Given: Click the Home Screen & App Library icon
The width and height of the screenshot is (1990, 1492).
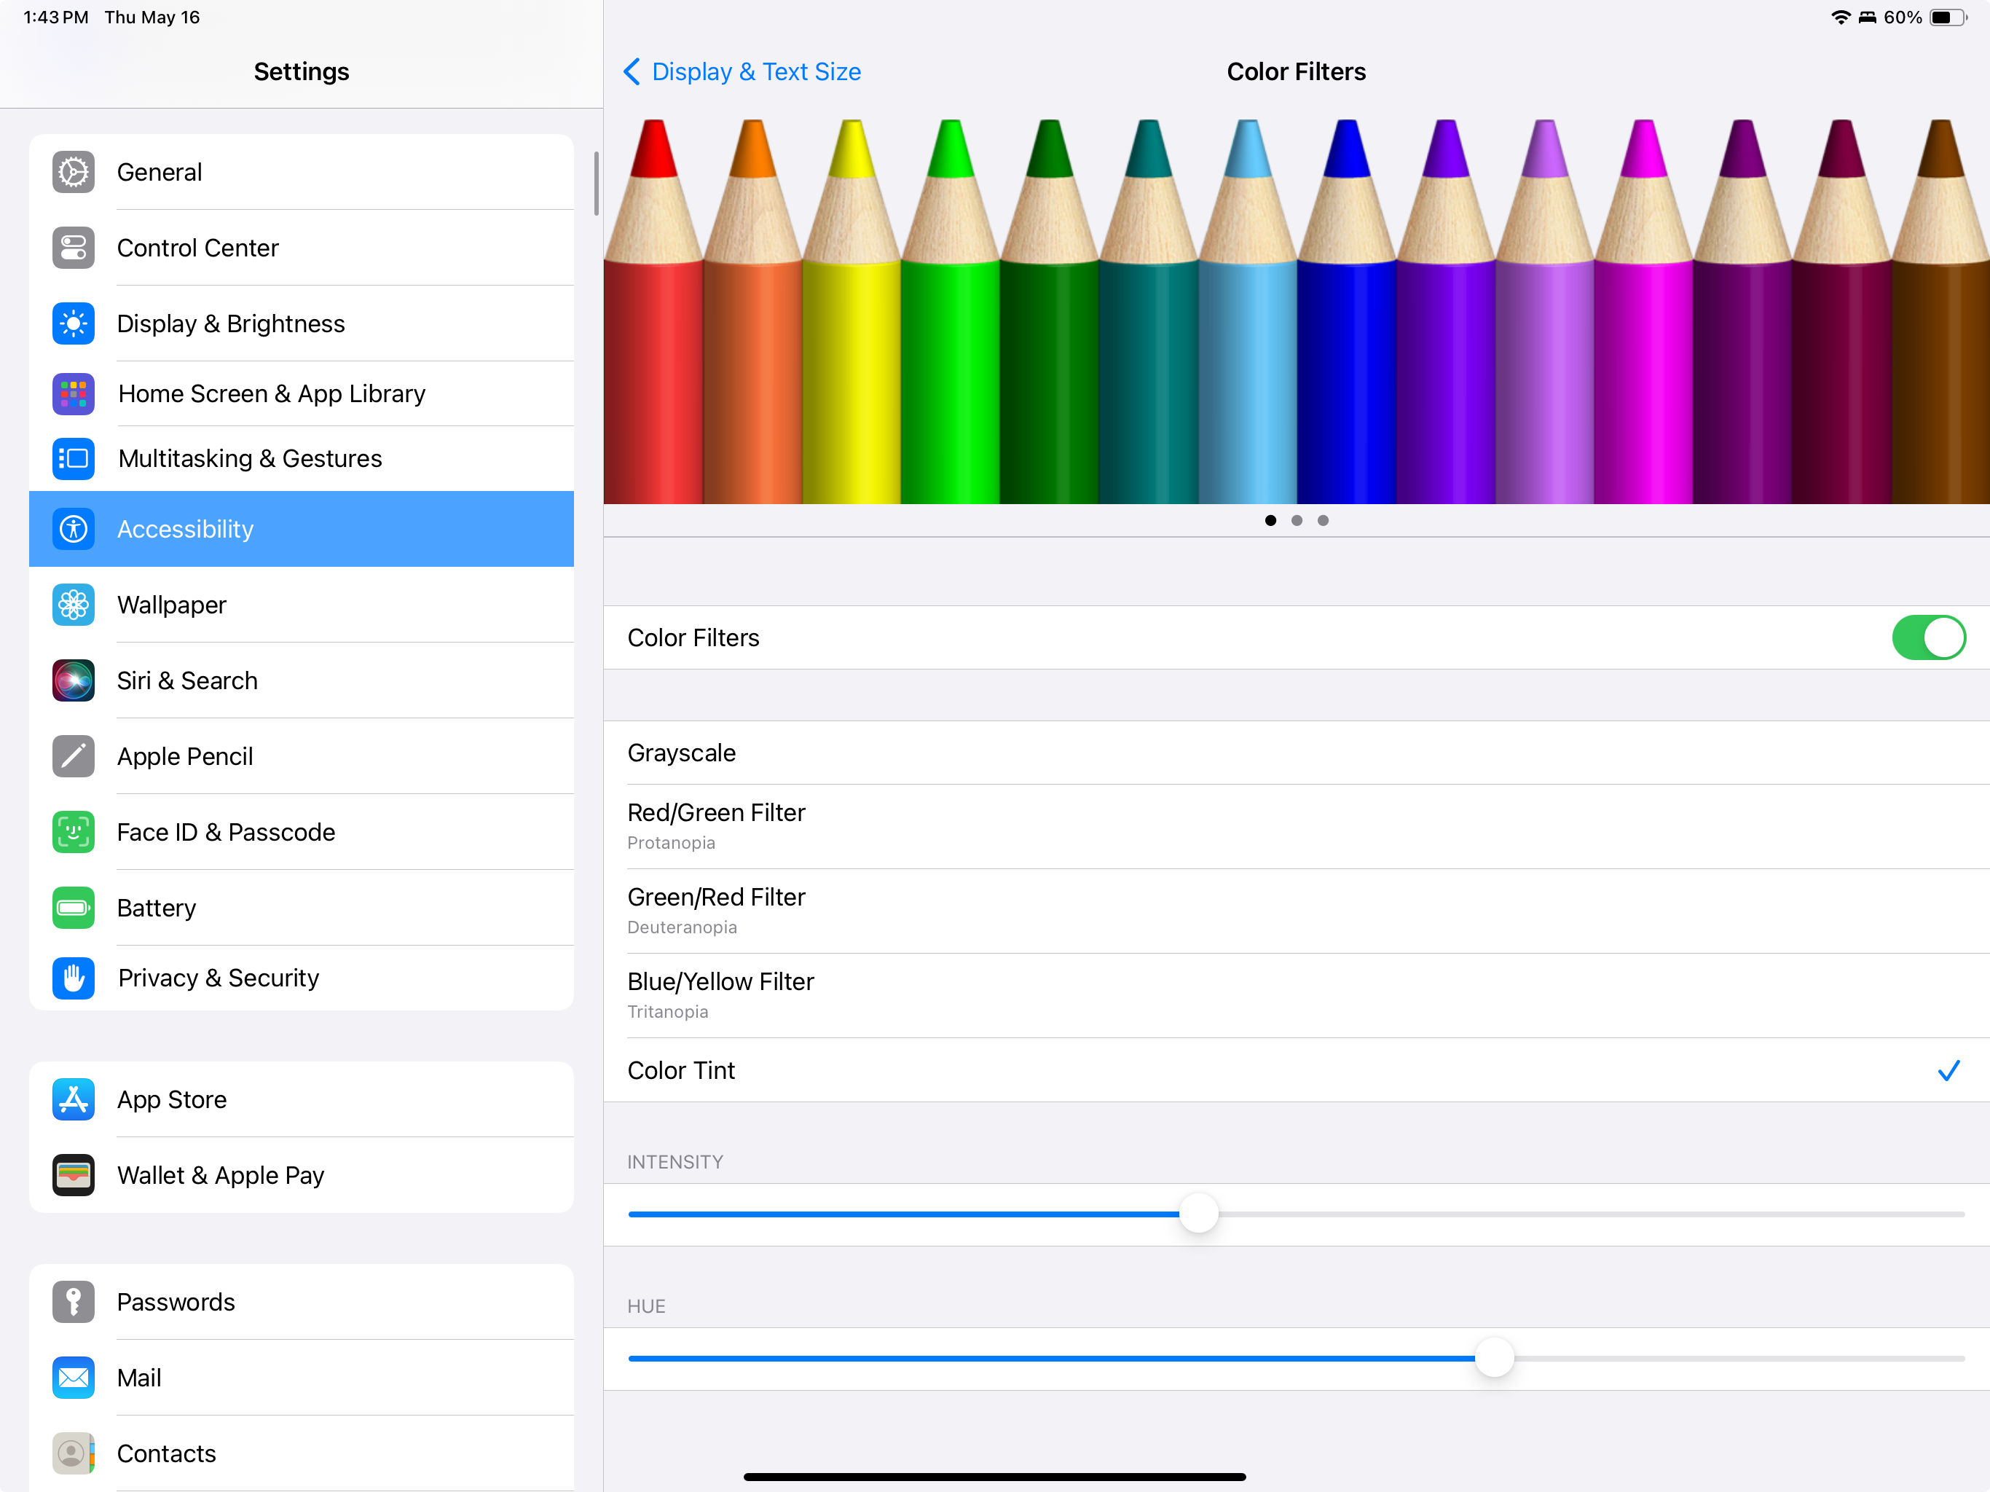Looking at the screenshot, I should tap(73, 393).
